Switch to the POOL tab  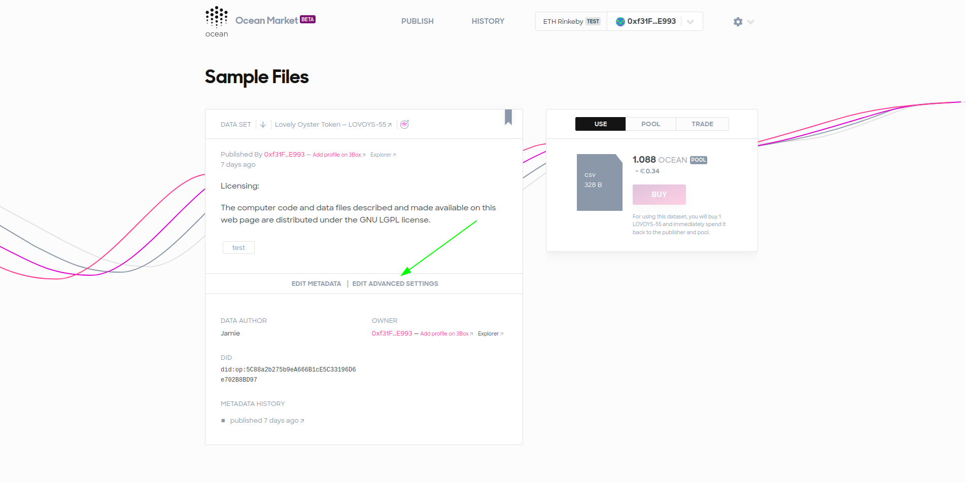click(x=651, y=124)
